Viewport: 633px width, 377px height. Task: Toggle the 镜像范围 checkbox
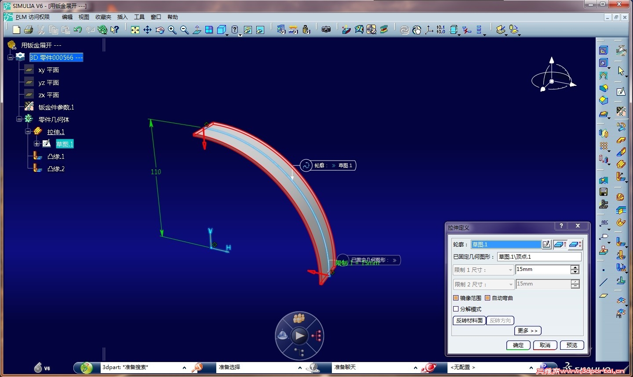pos(456,298)
